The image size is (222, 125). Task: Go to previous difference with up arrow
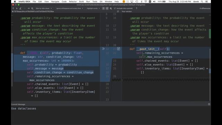(x=13, y=8)
